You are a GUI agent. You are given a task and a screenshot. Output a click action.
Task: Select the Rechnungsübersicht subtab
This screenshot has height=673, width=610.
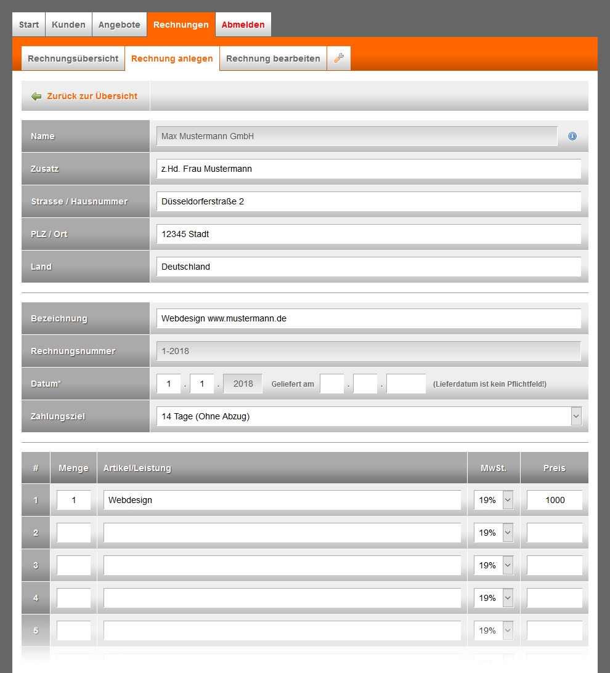pos(73,58)
